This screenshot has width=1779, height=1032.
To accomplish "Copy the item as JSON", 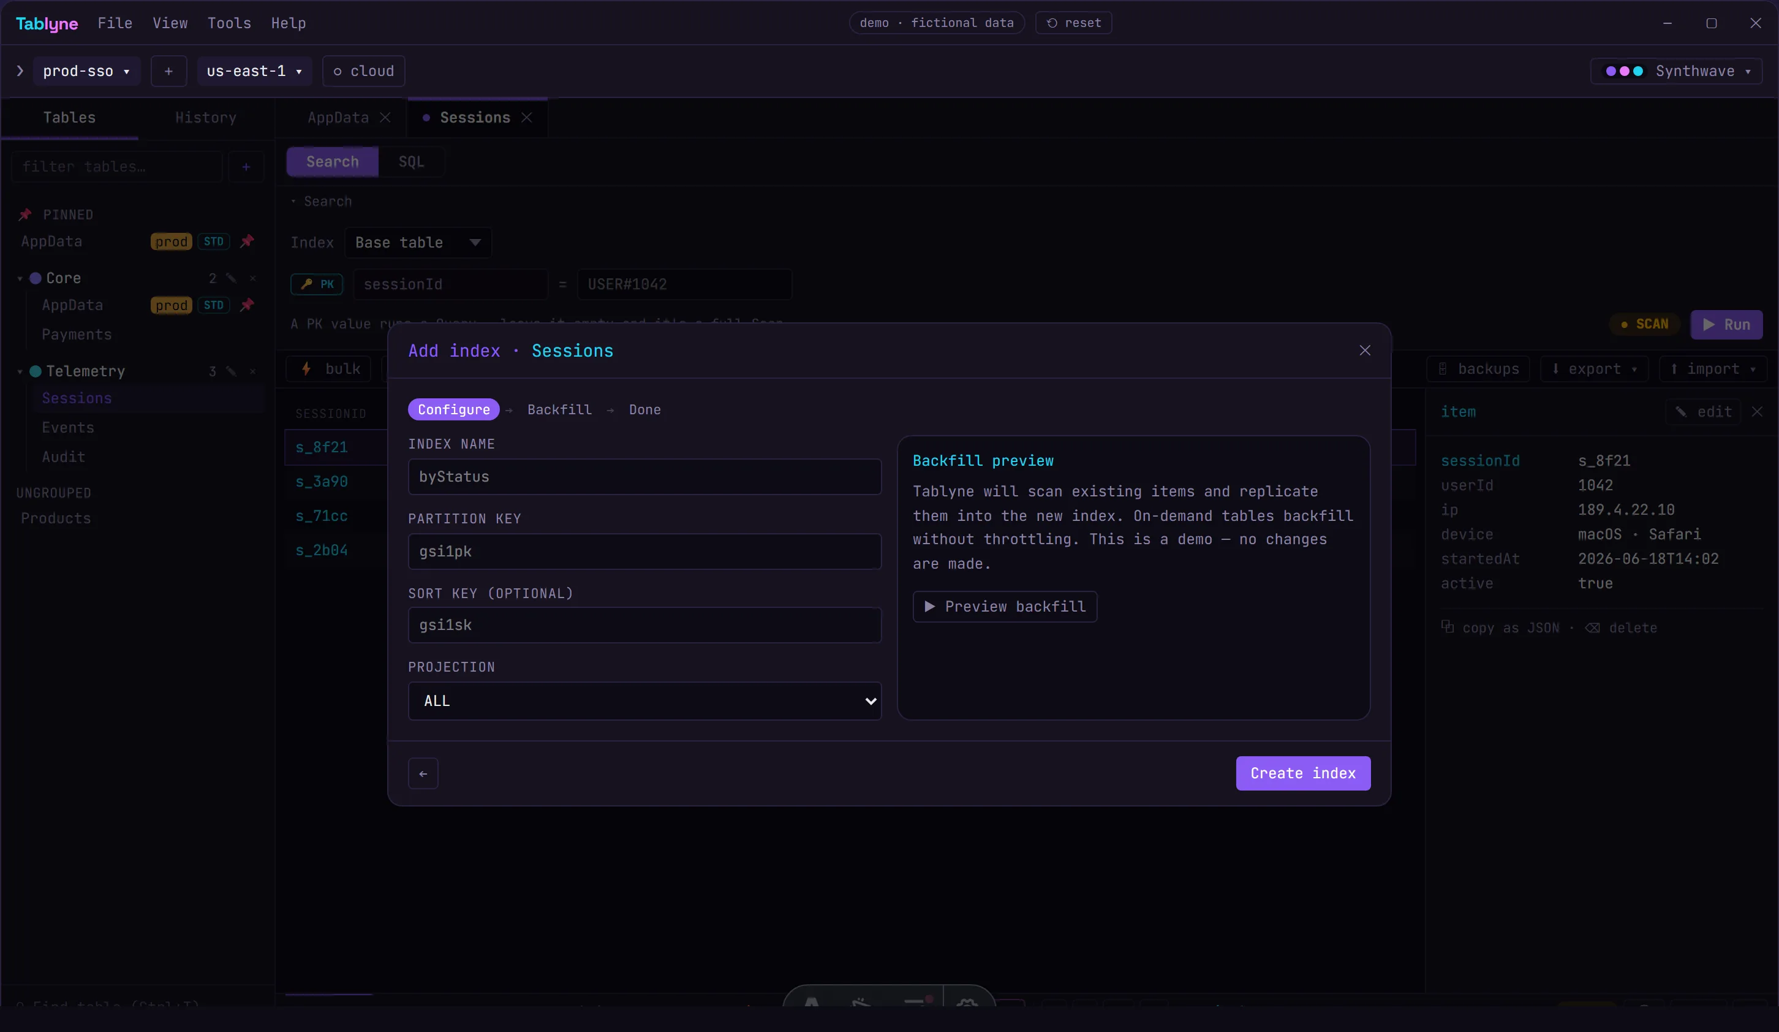I will (1500, 628).
